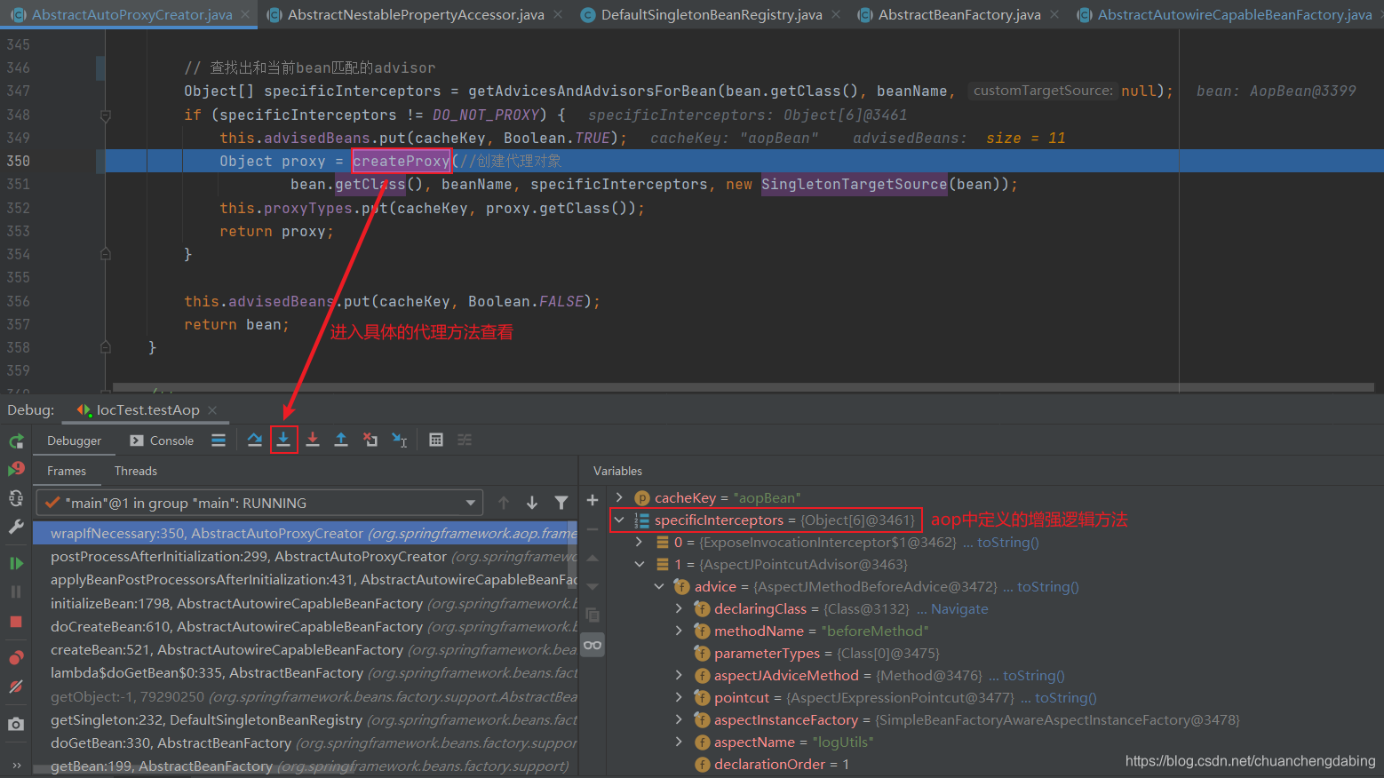Close the IocTest.testAop debug session tab
Screen dimensions: 1384x778
point(212,409)
